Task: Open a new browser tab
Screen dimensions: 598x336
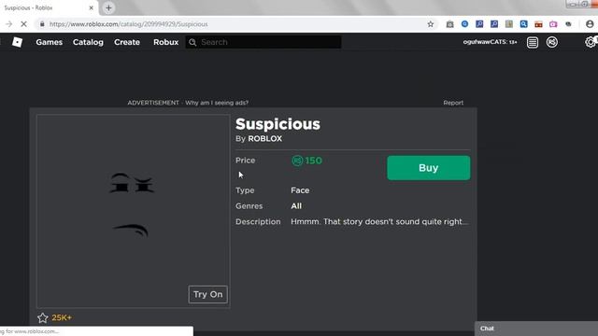Action: point(108,7)
